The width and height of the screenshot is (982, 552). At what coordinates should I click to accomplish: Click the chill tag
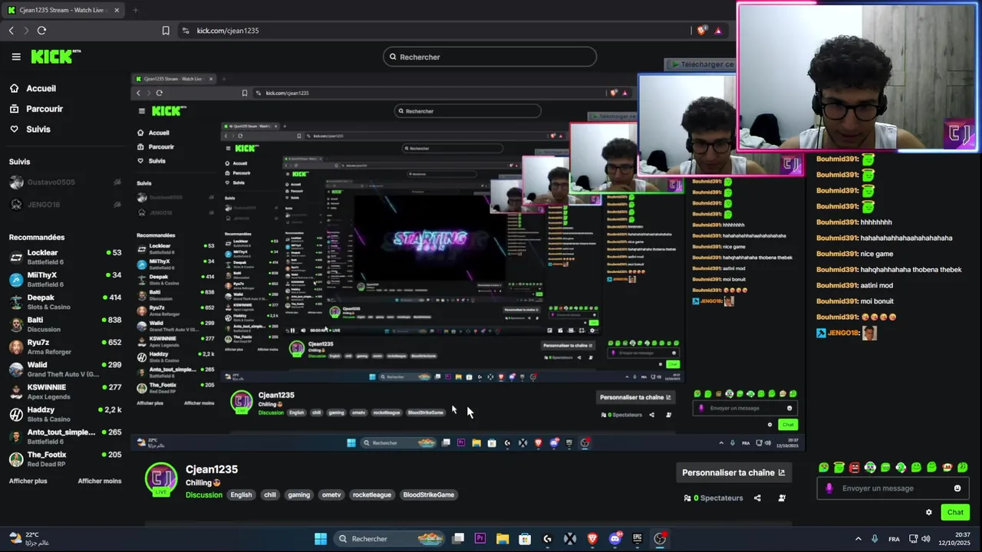pyautogui.click(x=270, y=495)
